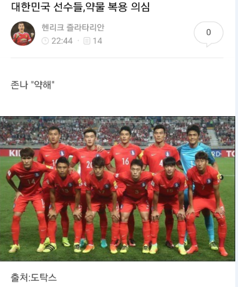Open the author's circular profile avatar
The height and width of the screenshot is (287, 238).
pos(23,33)
